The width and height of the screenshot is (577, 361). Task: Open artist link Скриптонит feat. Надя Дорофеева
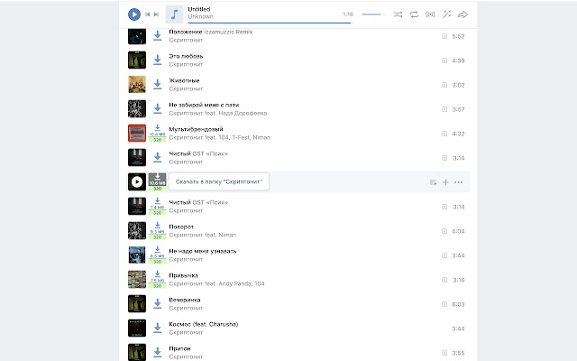pyautogui.click(x=218, y=113)
